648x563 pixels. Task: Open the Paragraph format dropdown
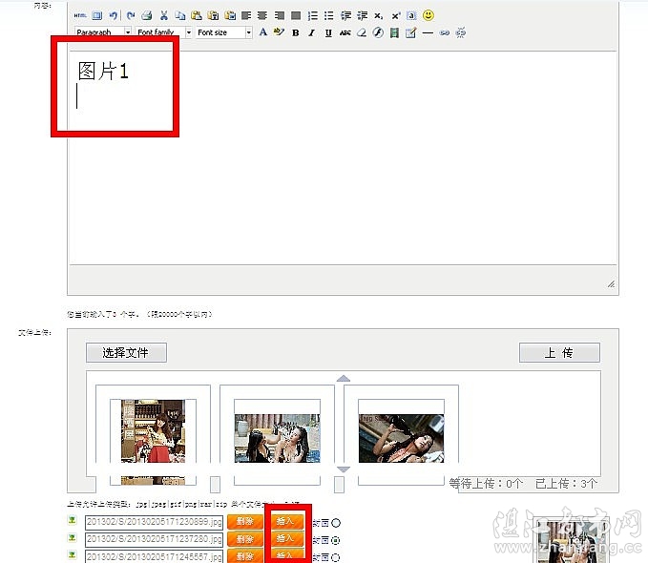click(x=127, y=32)
